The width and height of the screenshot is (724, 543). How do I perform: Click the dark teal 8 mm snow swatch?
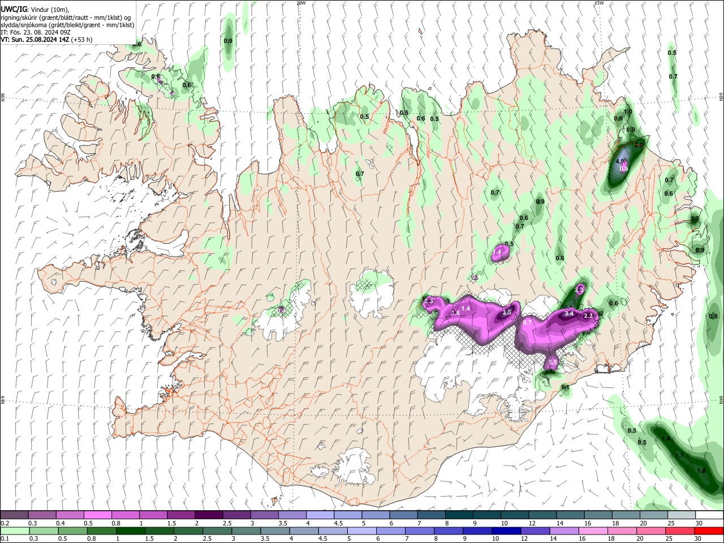[459, 515]
